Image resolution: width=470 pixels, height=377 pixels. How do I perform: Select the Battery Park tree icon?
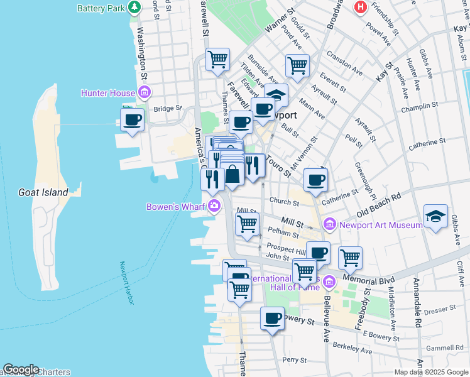[x=134, y=8]
